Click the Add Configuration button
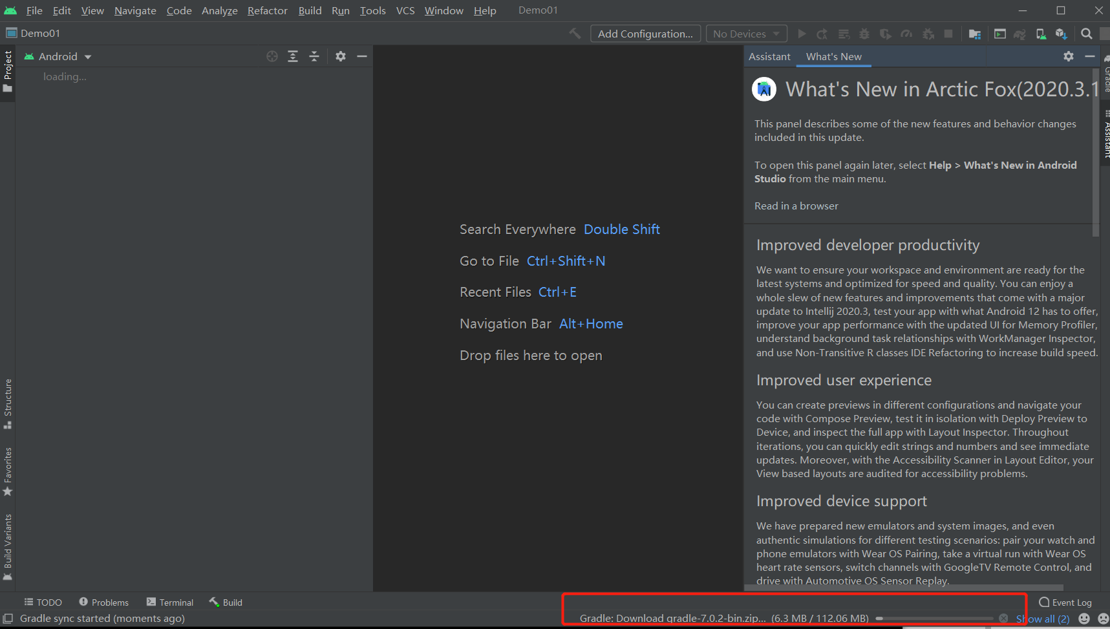 (645, 34)
